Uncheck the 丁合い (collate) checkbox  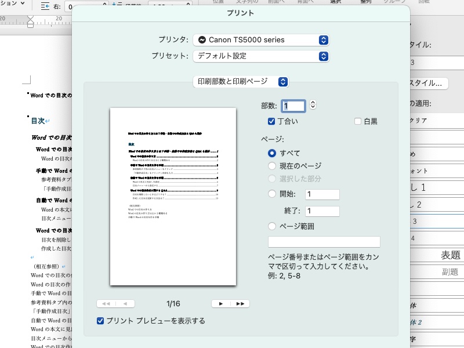[x=271, y=121]
